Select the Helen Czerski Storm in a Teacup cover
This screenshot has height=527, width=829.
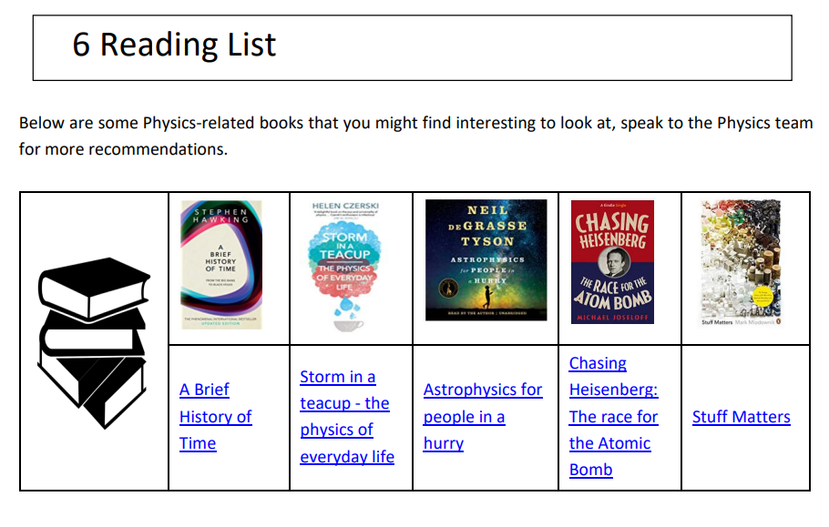344,266
